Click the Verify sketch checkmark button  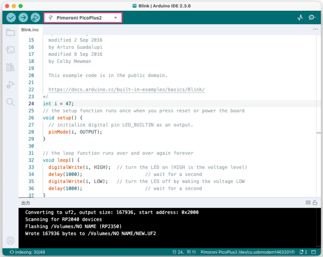pyautogui.click(x=11, y=17)
